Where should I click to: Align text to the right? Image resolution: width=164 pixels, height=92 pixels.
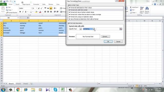coord(51,12)
